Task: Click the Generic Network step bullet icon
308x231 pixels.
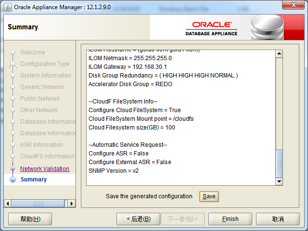Action: 13,87
